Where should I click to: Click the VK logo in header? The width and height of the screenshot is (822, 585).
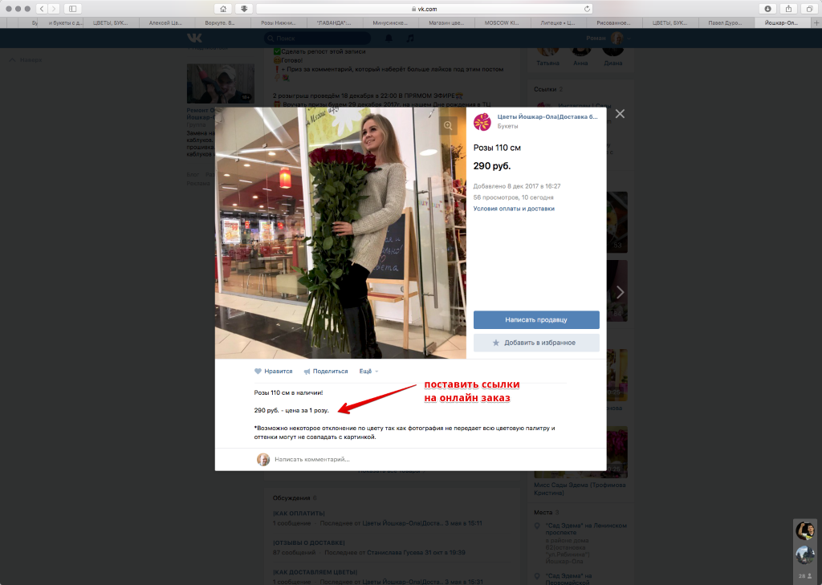click(194, 38)
